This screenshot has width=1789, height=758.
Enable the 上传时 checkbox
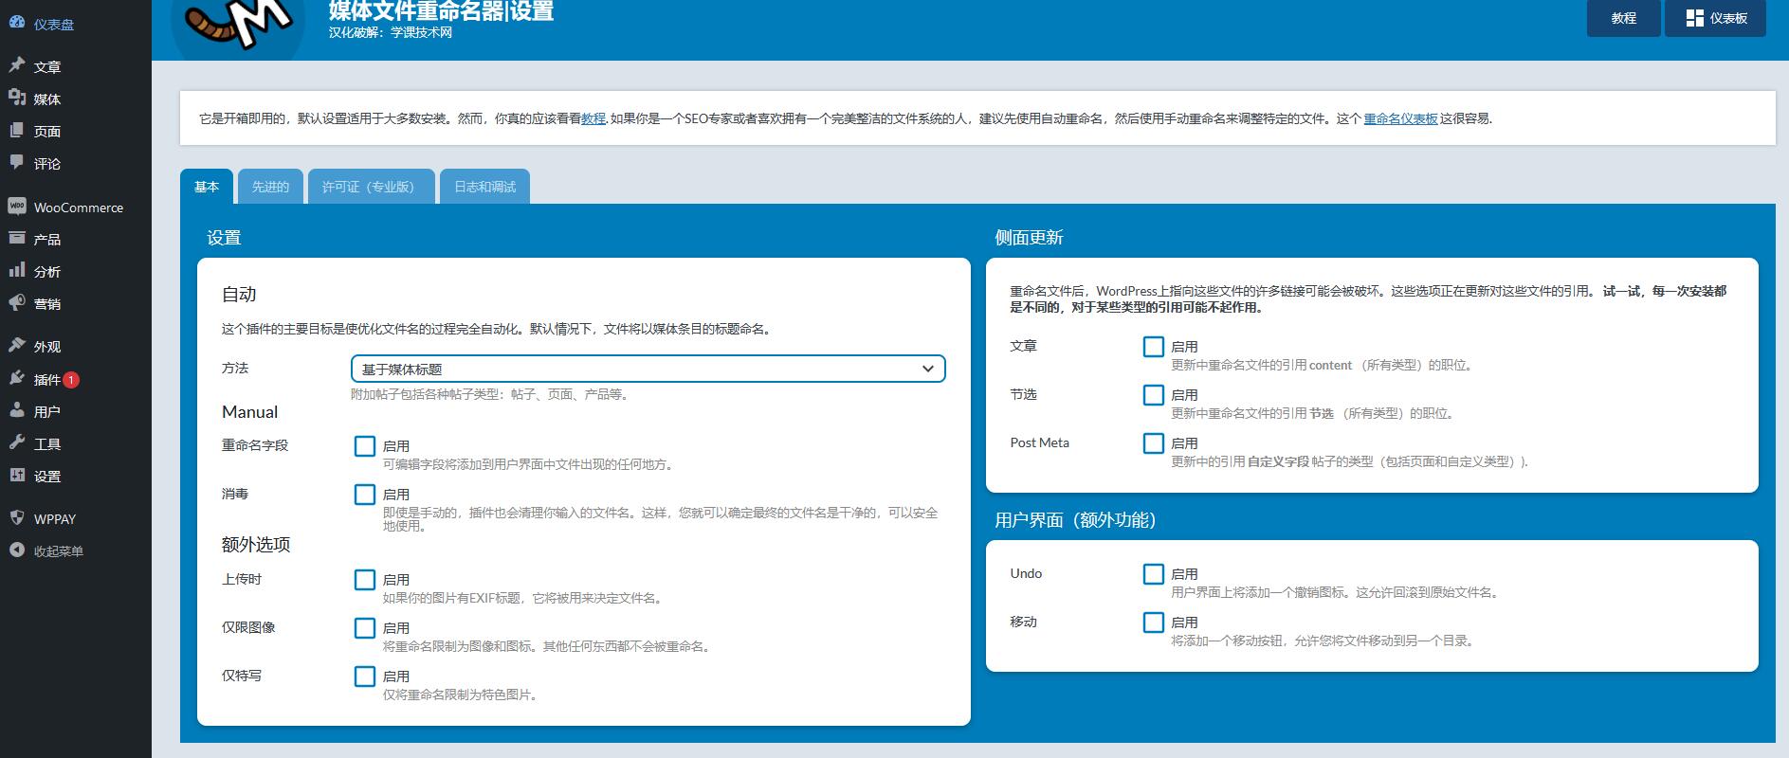(x=365, y=580)
